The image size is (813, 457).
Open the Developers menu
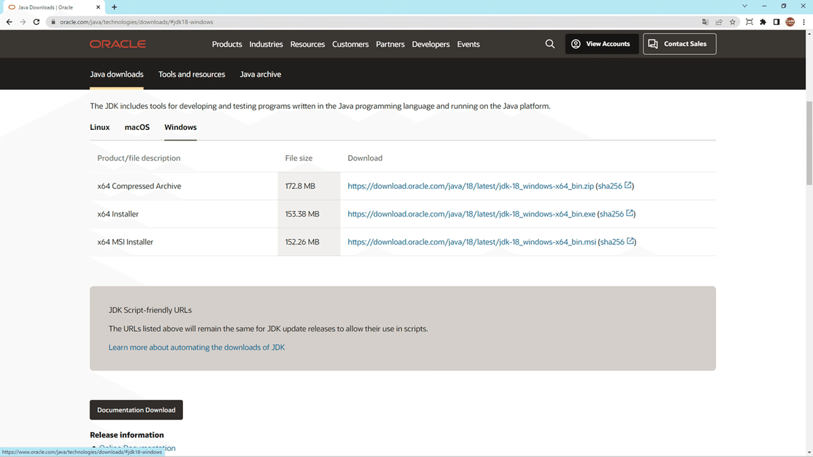point(431,44)
